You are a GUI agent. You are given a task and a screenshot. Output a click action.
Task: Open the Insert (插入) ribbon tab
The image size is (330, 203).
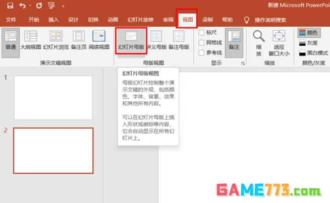(53, 20)
